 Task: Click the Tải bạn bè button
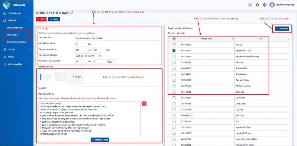tap(282, 29)
